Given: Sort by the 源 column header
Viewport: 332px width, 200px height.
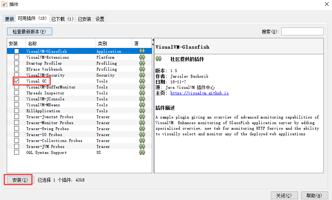Looking at the screenshot, I should coord(142,43).
